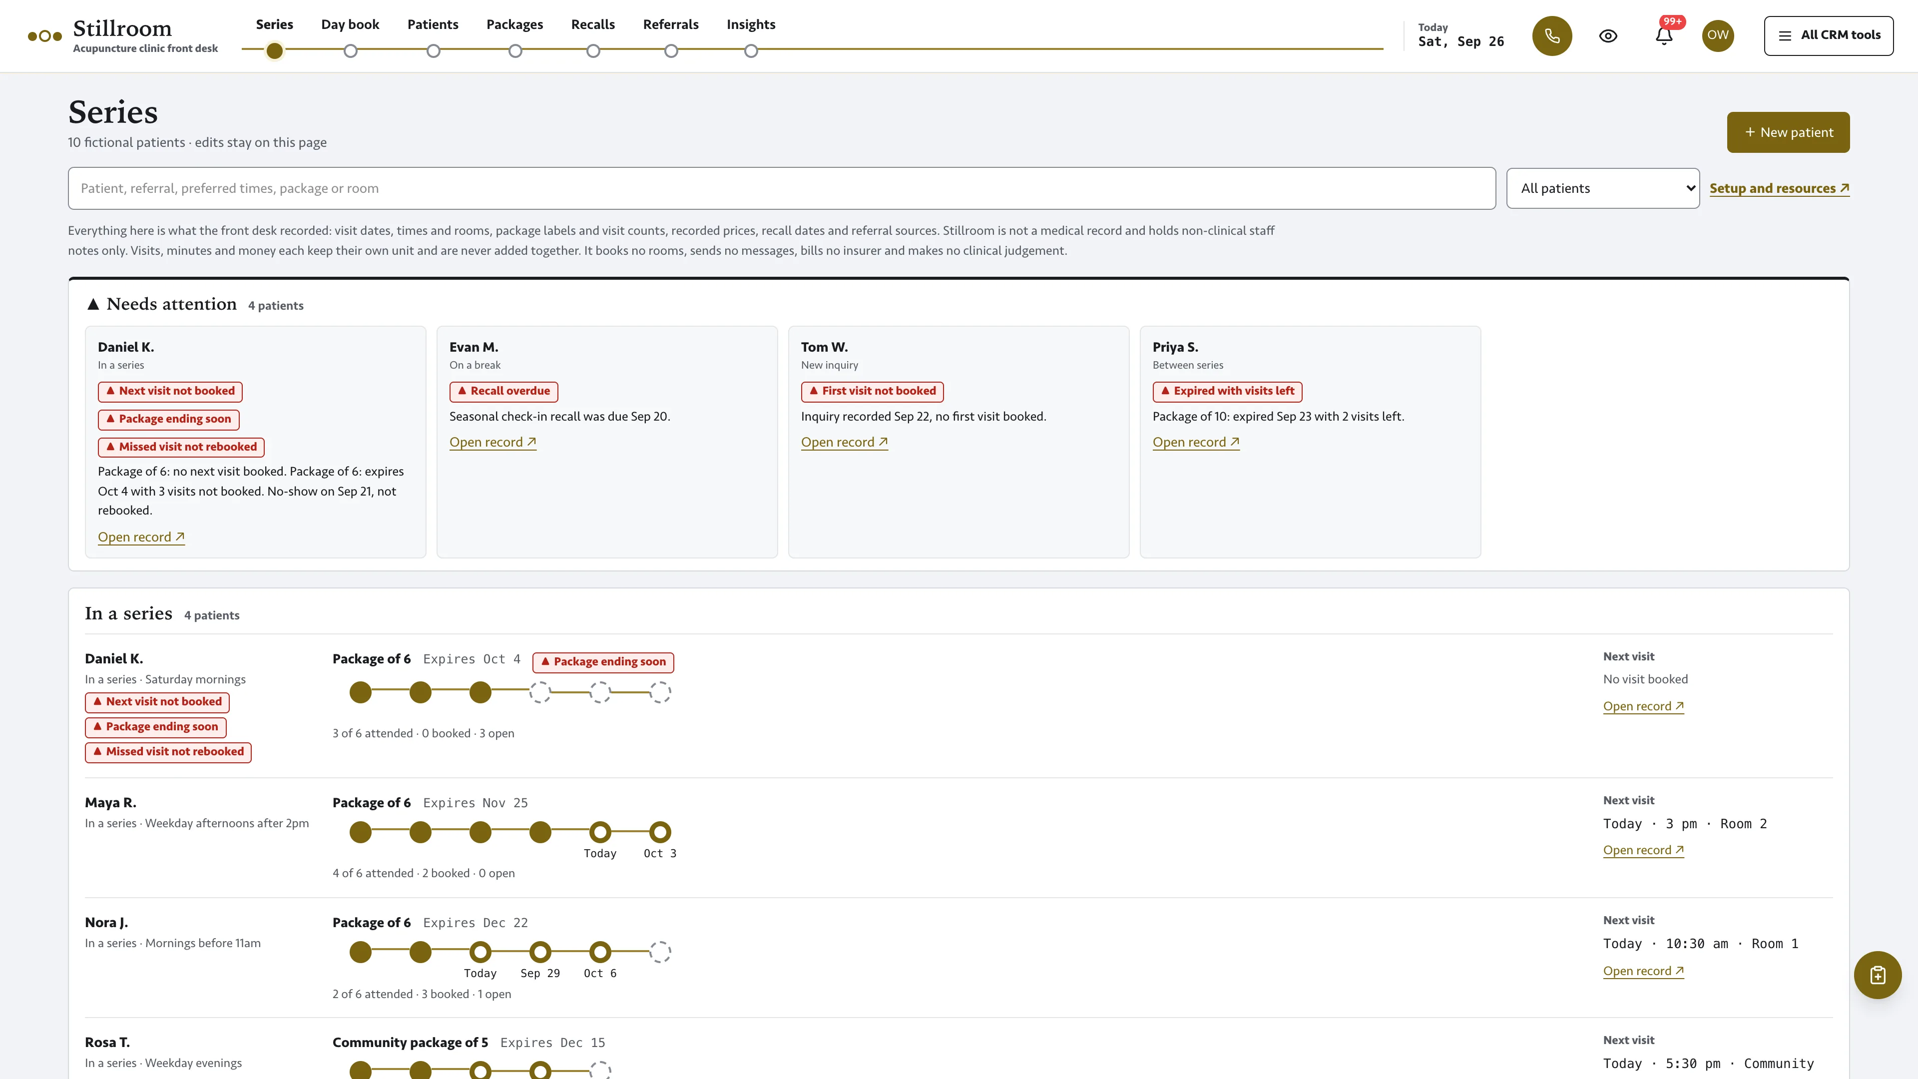Click Nora J. Sep 29 visit marker
Image resolution: width=1918 pixels, height=1079 pixels.
[x=540, y=952]
